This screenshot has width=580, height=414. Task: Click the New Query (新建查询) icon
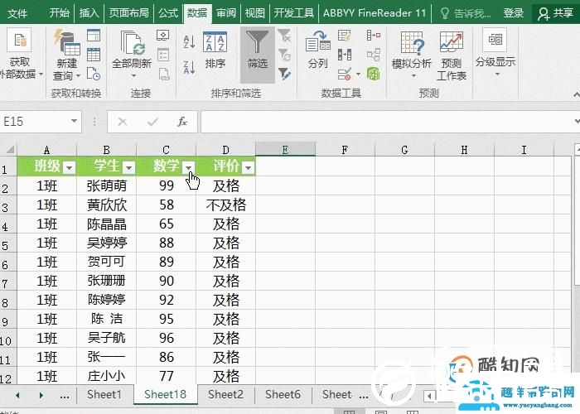(x=67, y=43)
